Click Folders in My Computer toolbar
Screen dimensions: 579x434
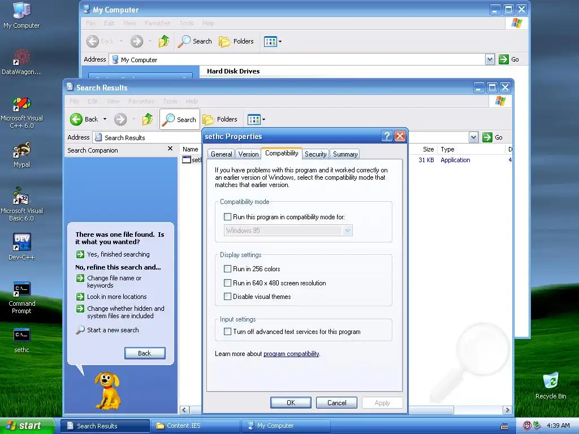(236, 41)
